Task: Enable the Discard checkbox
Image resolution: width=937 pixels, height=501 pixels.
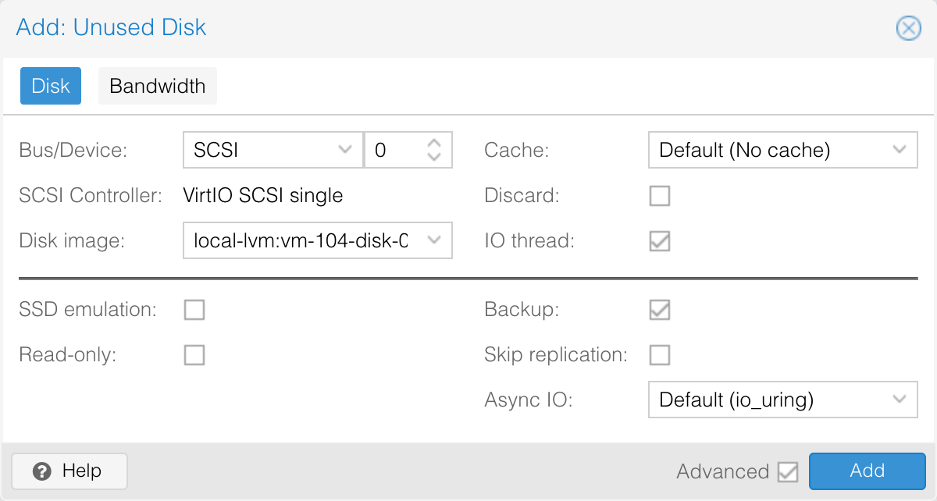Action: pos(660,196)
